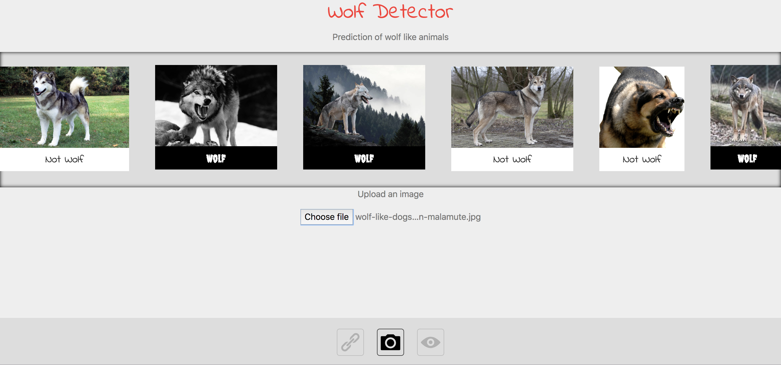
Task: Select the partially visible grey wolf image
Action: pos(745,106)
